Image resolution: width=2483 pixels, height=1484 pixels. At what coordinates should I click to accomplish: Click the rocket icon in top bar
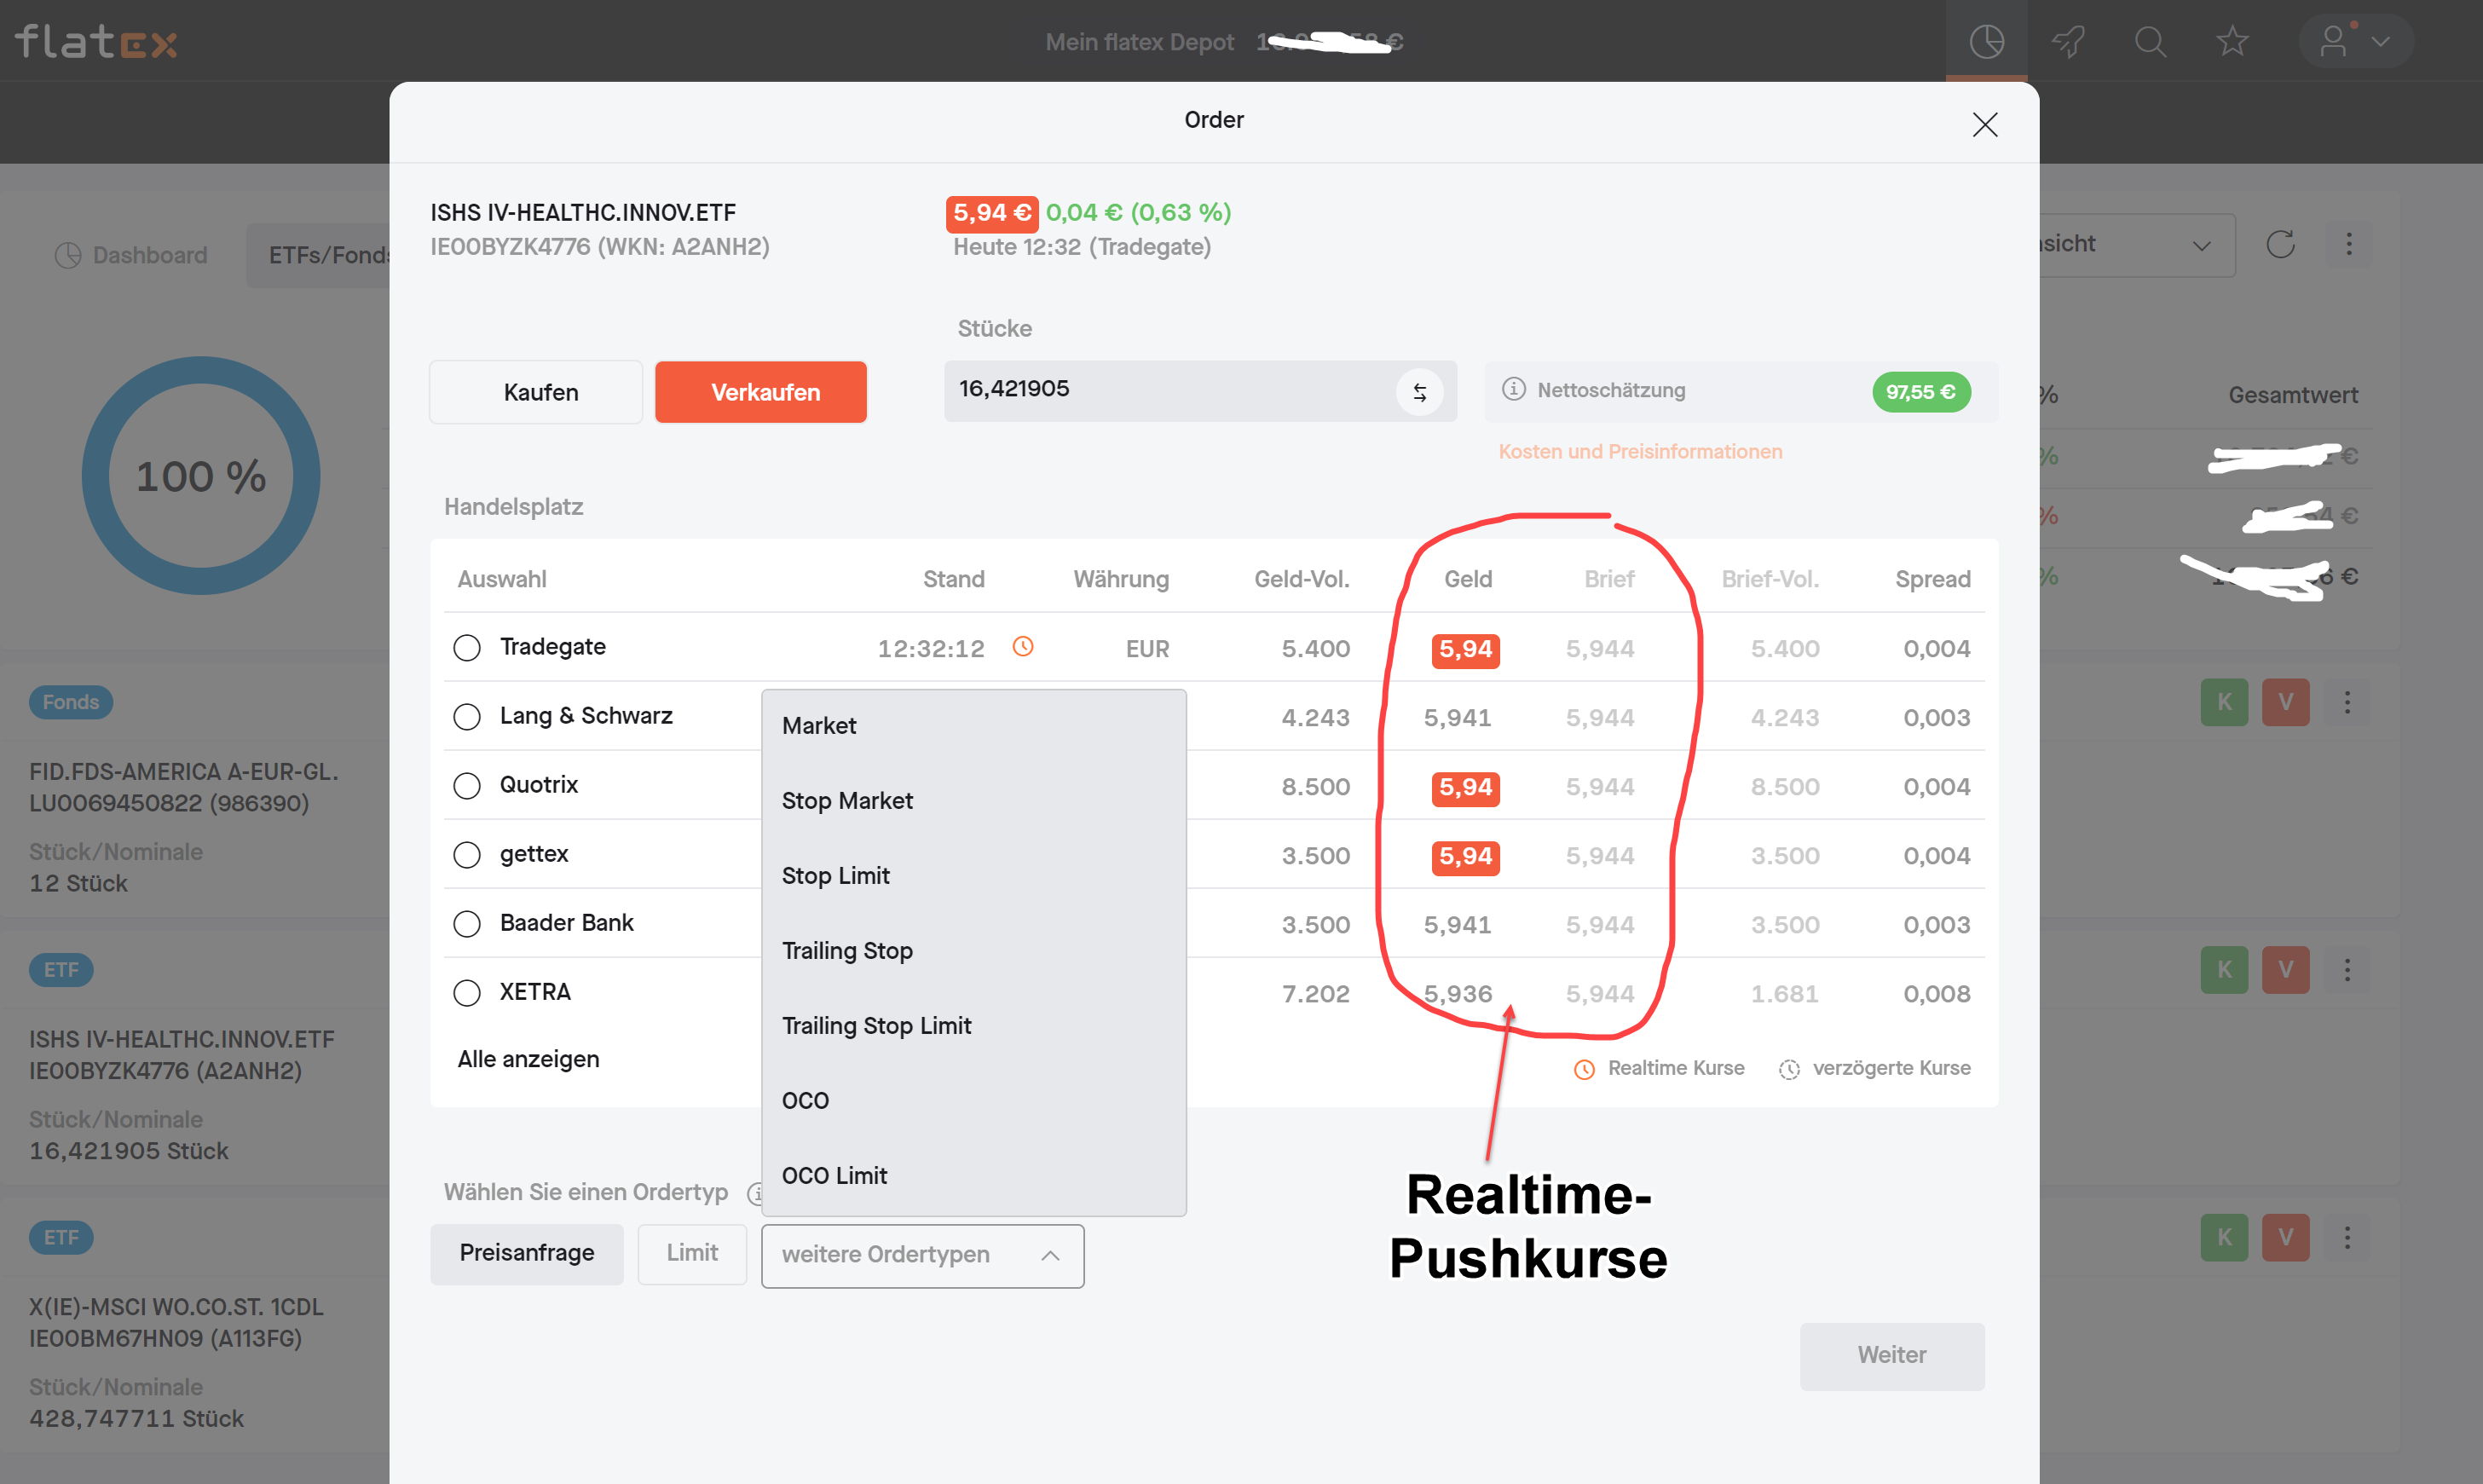click(x=2068, y=41)
